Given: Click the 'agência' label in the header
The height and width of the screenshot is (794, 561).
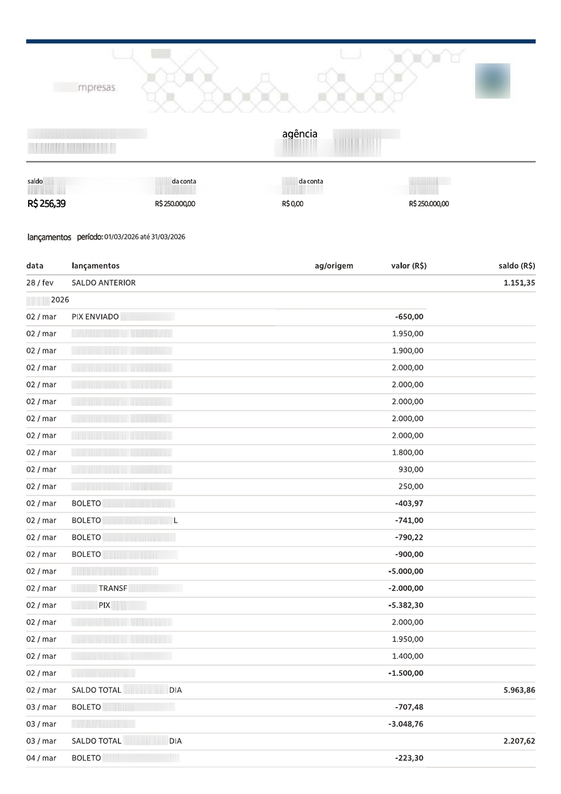Looking at the screenshot, I should click(x=299, y=134).
